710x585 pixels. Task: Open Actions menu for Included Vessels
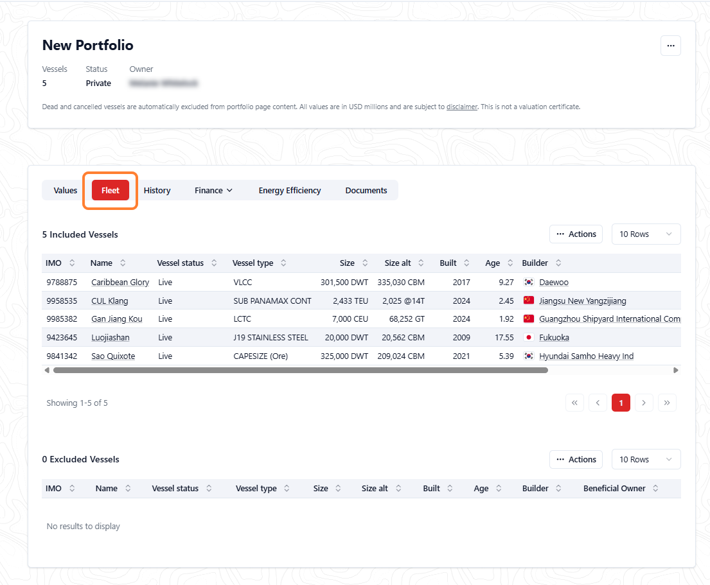(x=576, y=234)
